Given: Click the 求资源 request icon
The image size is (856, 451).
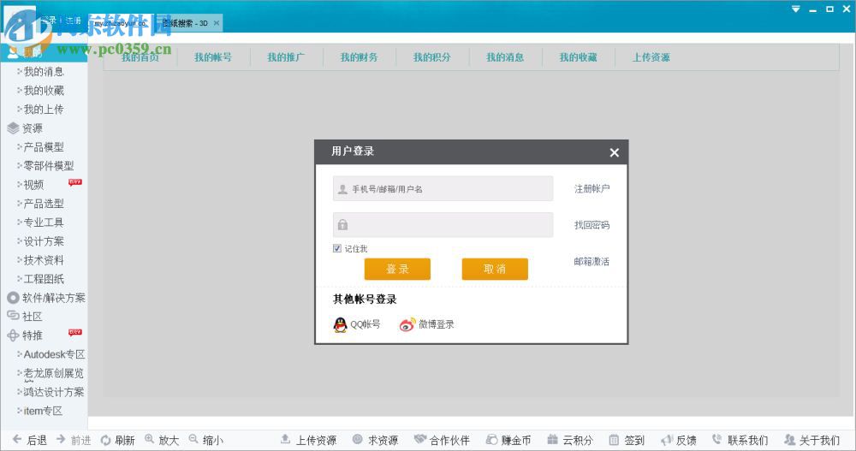Looking at the screenshot, I should [x=358, y=439].
